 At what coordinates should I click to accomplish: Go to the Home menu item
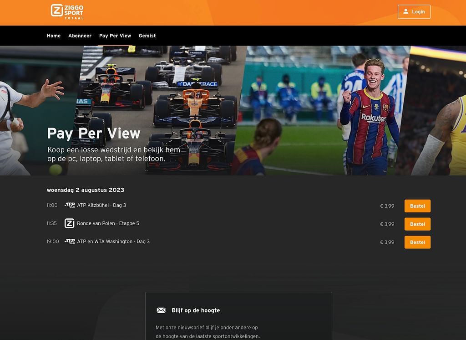pos(54,36)
